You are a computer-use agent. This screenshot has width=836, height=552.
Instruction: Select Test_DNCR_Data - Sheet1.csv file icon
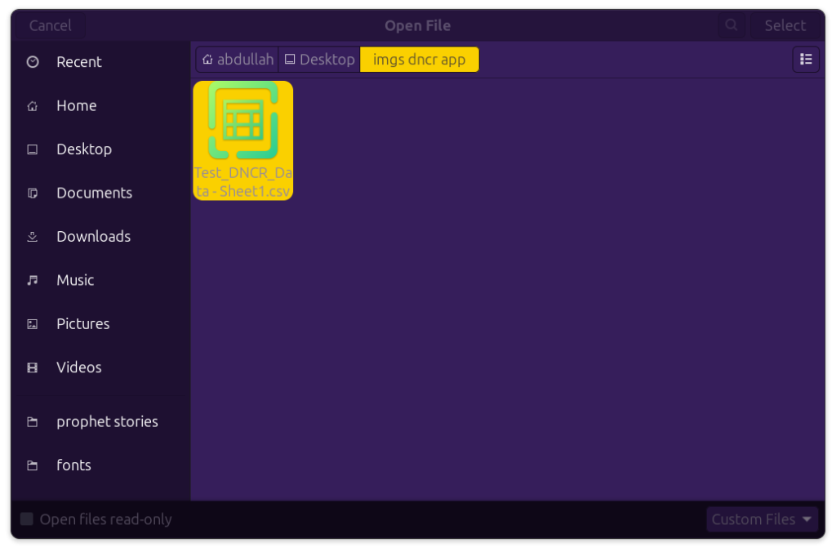[x=242, y=121]
